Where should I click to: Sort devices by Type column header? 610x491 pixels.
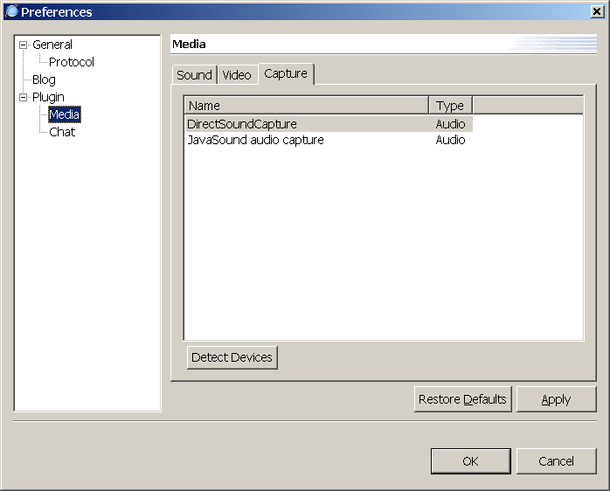450,106
